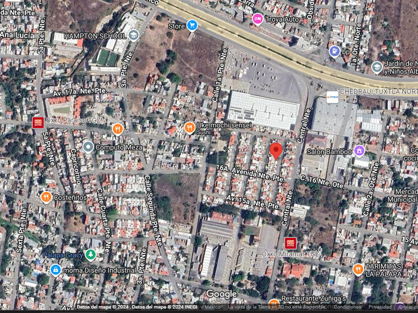The height and width of the screenshot is (313, 418).
Task: Select the Capricornio street label
Action: 75,166
